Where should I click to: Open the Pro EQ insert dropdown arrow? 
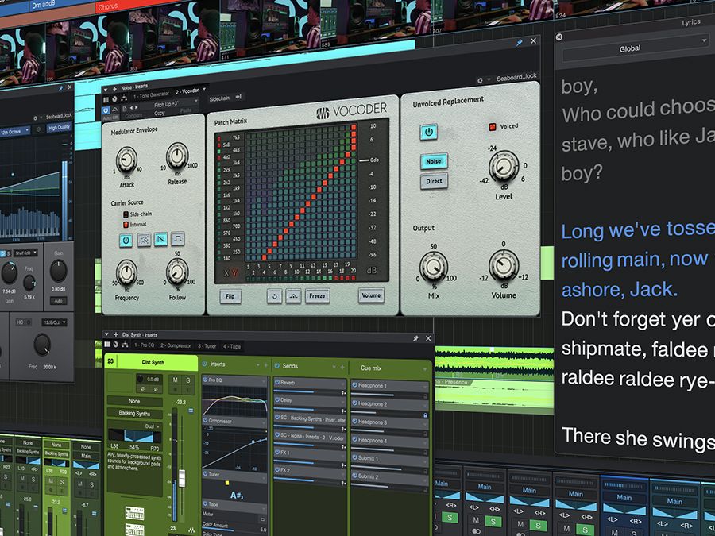coord(264,380)
